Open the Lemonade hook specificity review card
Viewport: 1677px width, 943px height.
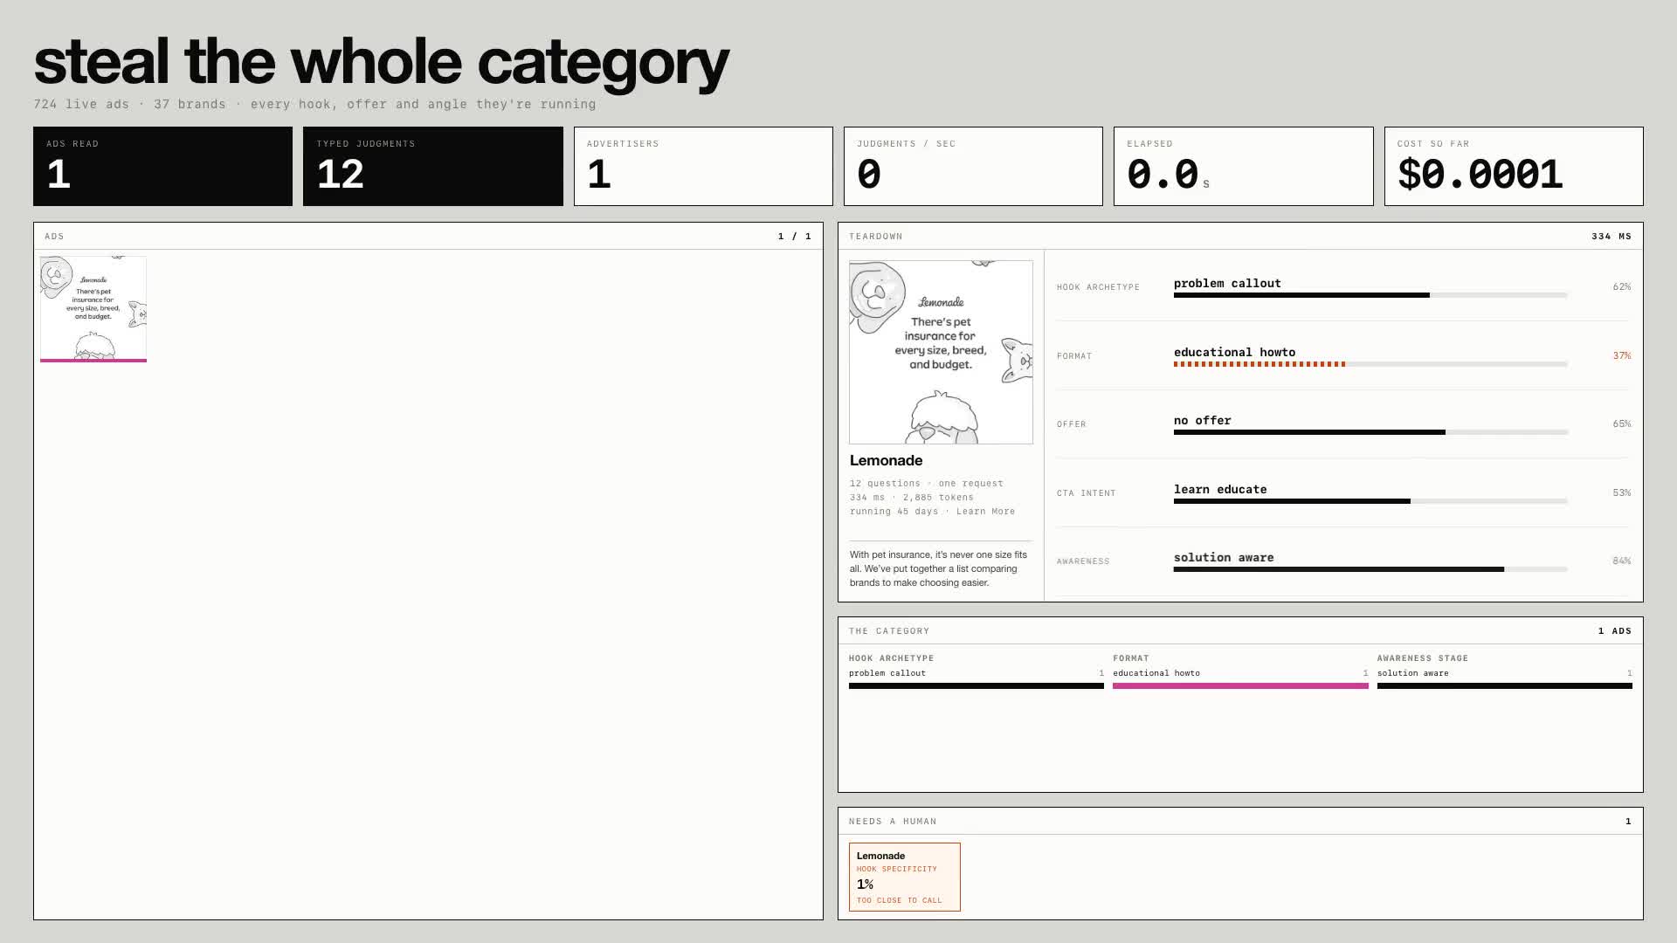904,877
